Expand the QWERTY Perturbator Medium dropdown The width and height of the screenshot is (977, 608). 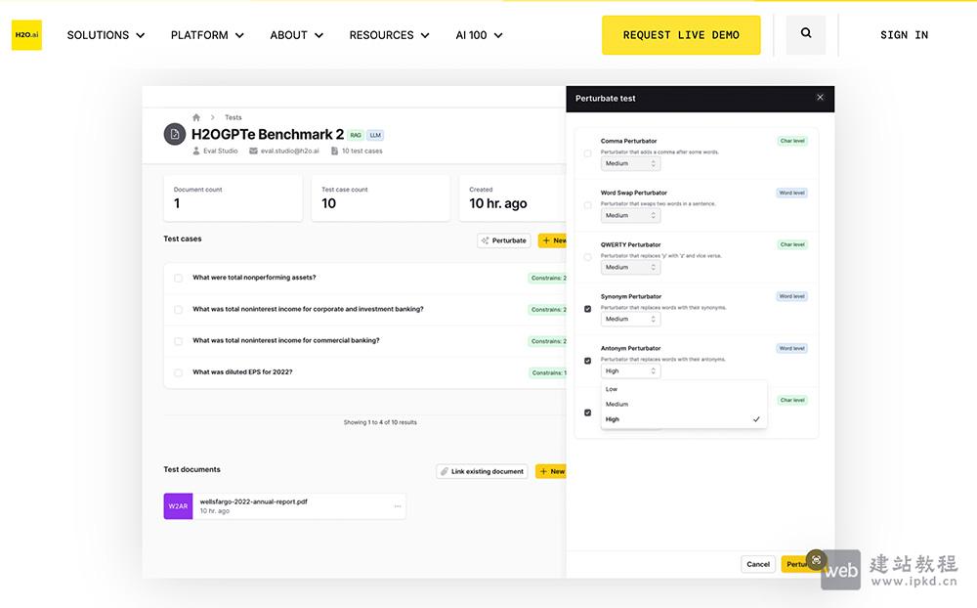tap(630, 268)
